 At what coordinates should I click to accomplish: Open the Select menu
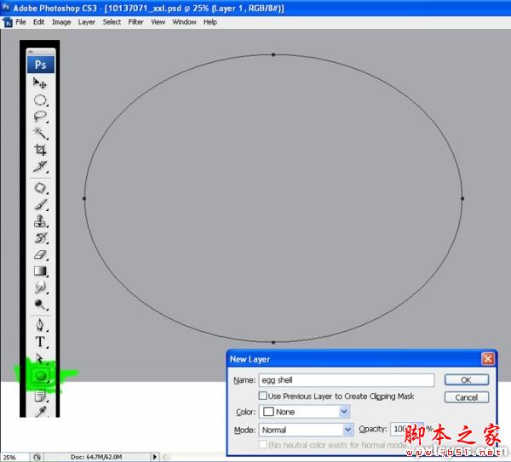pyautogui.click(x=112, y=22)
